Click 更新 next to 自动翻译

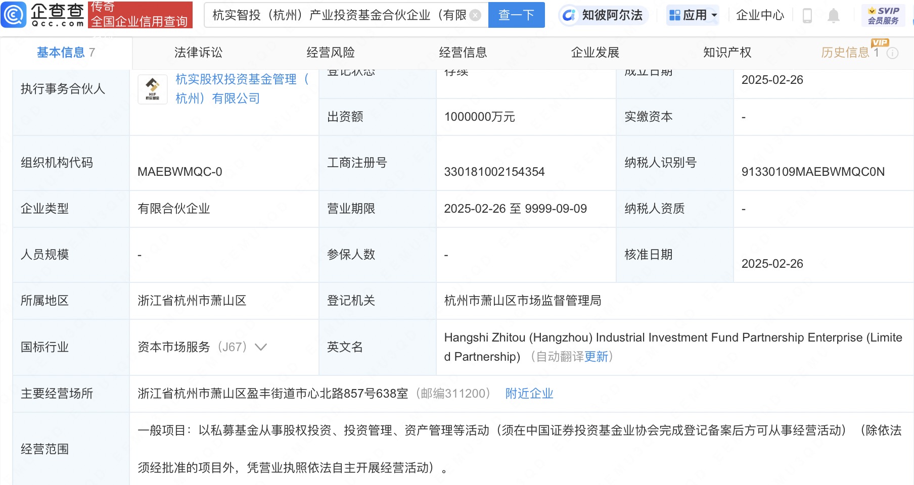596,357
